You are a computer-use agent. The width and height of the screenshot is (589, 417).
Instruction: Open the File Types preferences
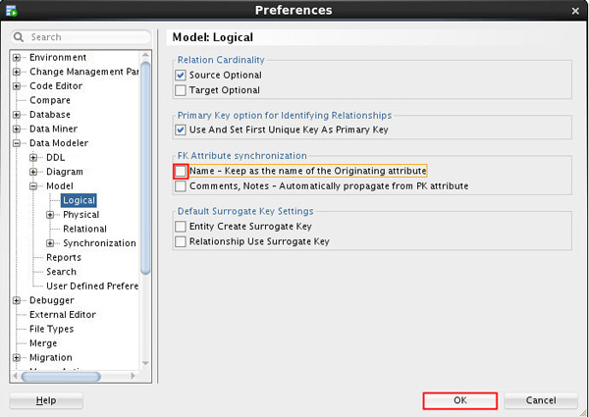[x=51, y=329]
